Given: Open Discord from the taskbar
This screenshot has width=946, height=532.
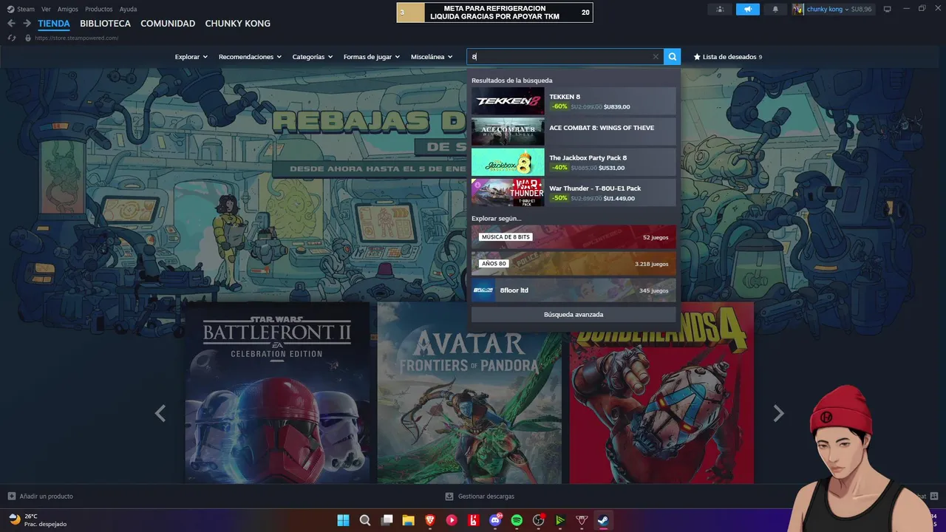Looking at the screenshot, I should pos(495,520).
